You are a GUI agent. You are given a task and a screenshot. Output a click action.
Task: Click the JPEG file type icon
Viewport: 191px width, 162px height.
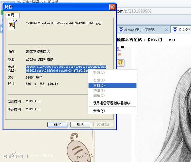coord(12,25)
